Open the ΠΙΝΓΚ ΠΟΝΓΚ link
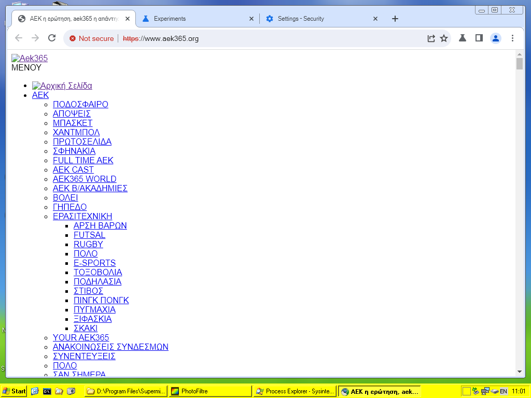Screen dimensions: 531x398 [101, 300]
